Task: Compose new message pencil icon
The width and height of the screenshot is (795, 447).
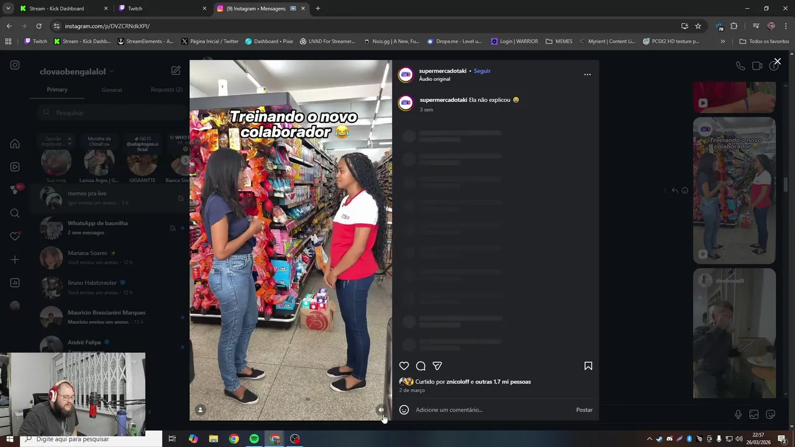Action: pos(176,71)
